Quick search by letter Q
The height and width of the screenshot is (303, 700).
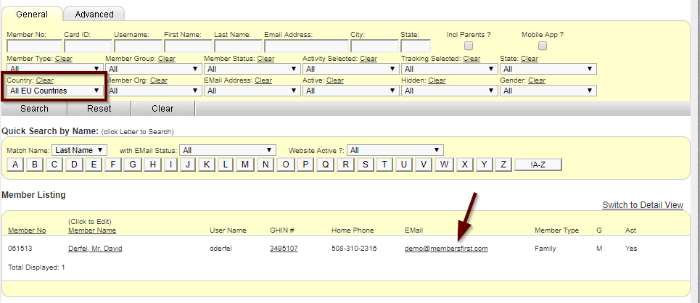click(326, 165)
